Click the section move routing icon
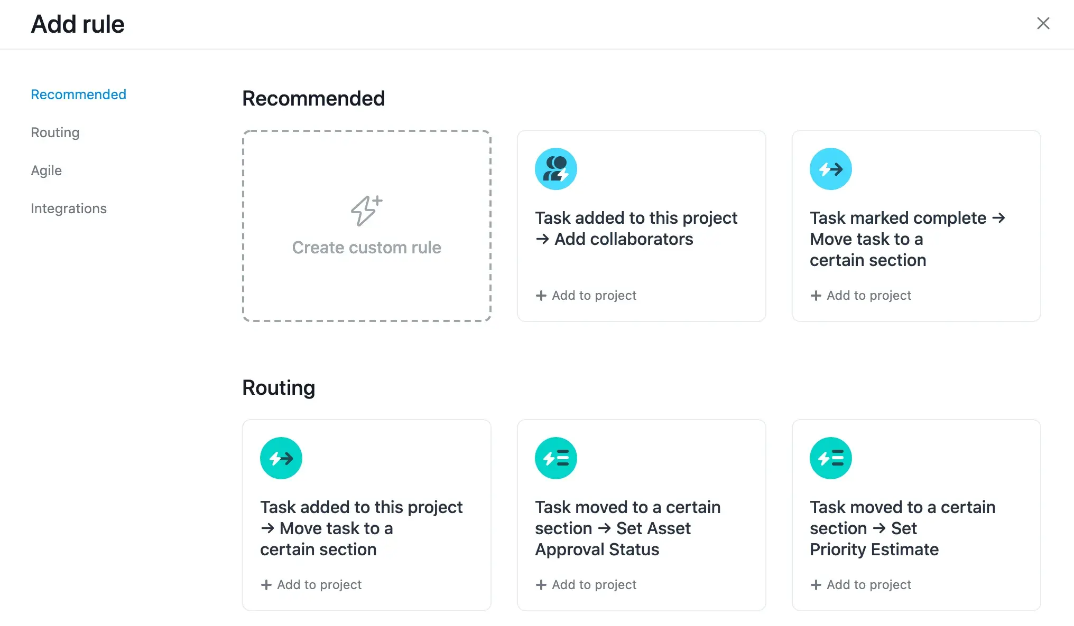The height and width of the screenshot is (626, 1074). [x=281, y=458]
